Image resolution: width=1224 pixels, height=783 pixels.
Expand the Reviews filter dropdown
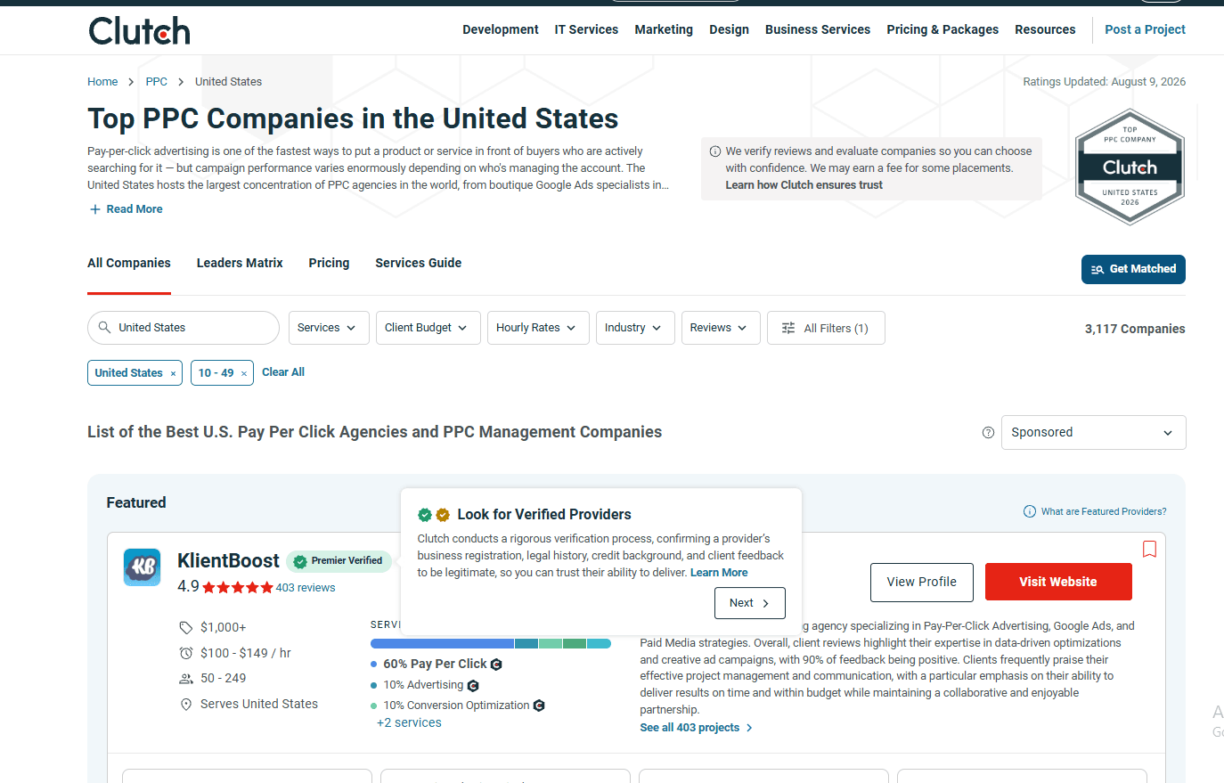720,328
